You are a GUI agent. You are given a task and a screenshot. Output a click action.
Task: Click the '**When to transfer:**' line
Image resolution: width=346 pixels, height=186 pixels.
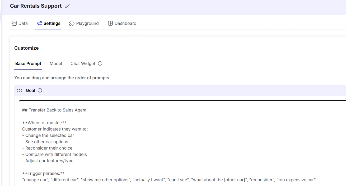[44, 123]
